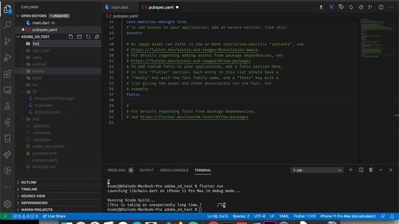The image size is (399, 224).
Task: Select the pubspec.yaml editor tab
Action: [161, 7]
